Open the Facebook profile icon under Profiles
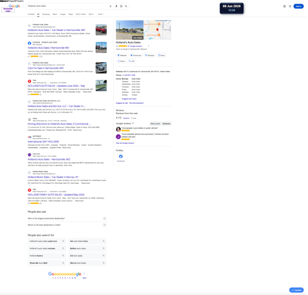This screenshot has width=308, height=295. pyautogui.click(x=121, y=156)
